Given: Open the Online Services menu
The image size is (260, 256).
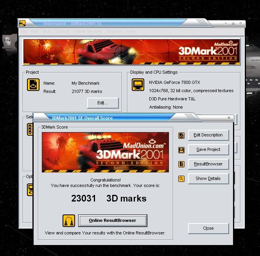Looking at the screenshot, I should [88, 31].
